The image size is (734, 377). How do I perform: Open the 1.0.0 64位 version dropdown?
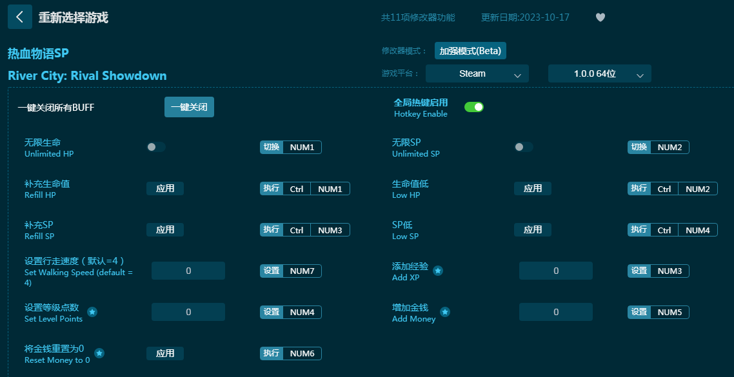tap(600, 73)
